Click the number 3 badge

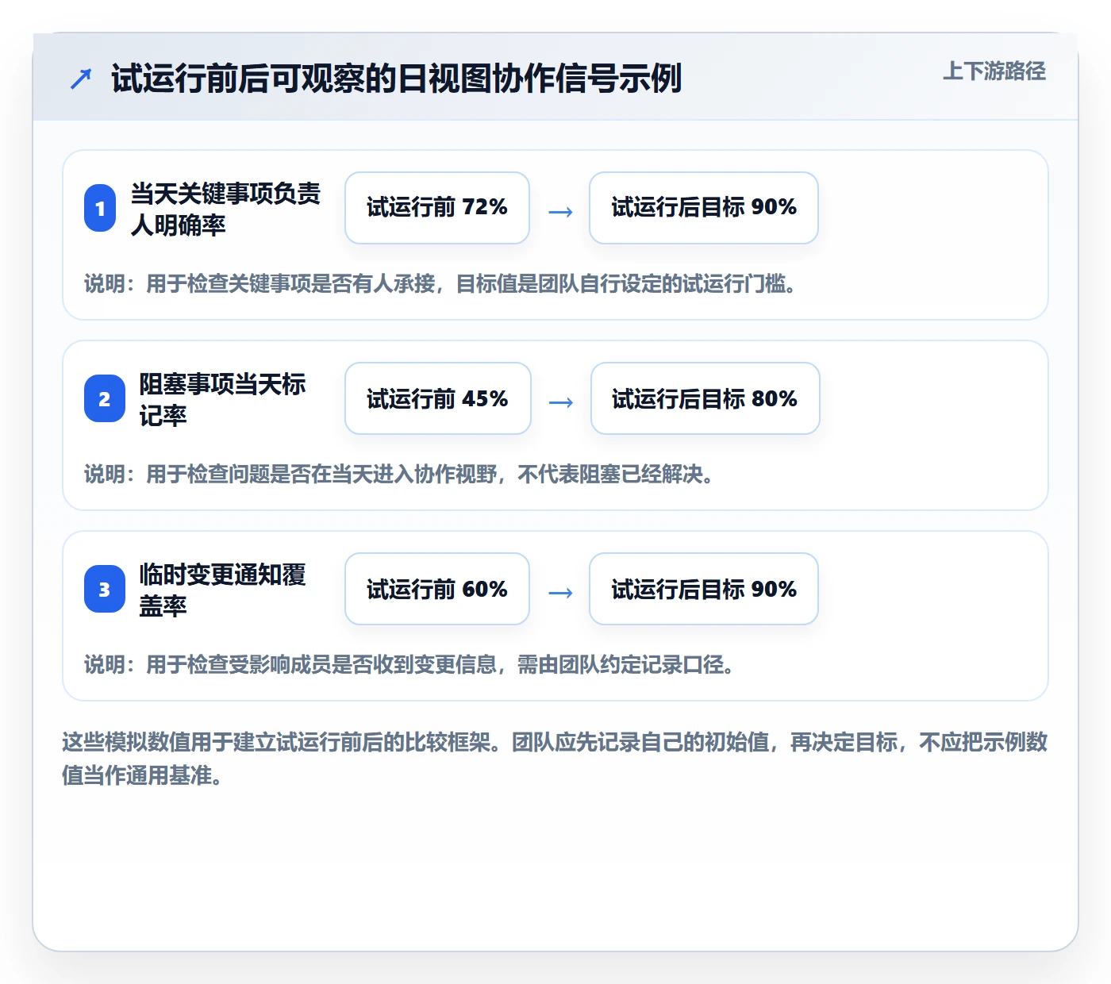(x=105, y=589)
